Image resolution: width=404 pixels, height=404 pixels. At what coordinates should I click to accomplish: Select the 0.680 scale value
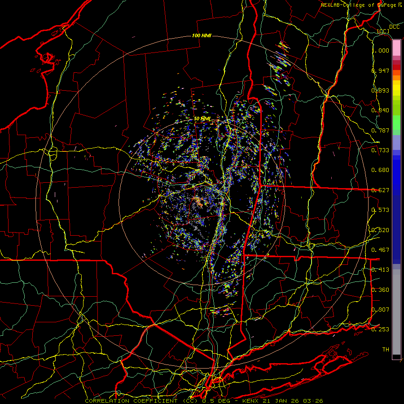(380, 170)
